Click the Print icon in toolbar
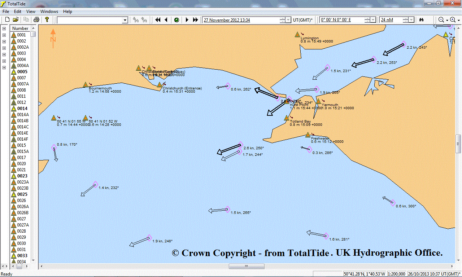The image size is (462, 277). [36, 20]
